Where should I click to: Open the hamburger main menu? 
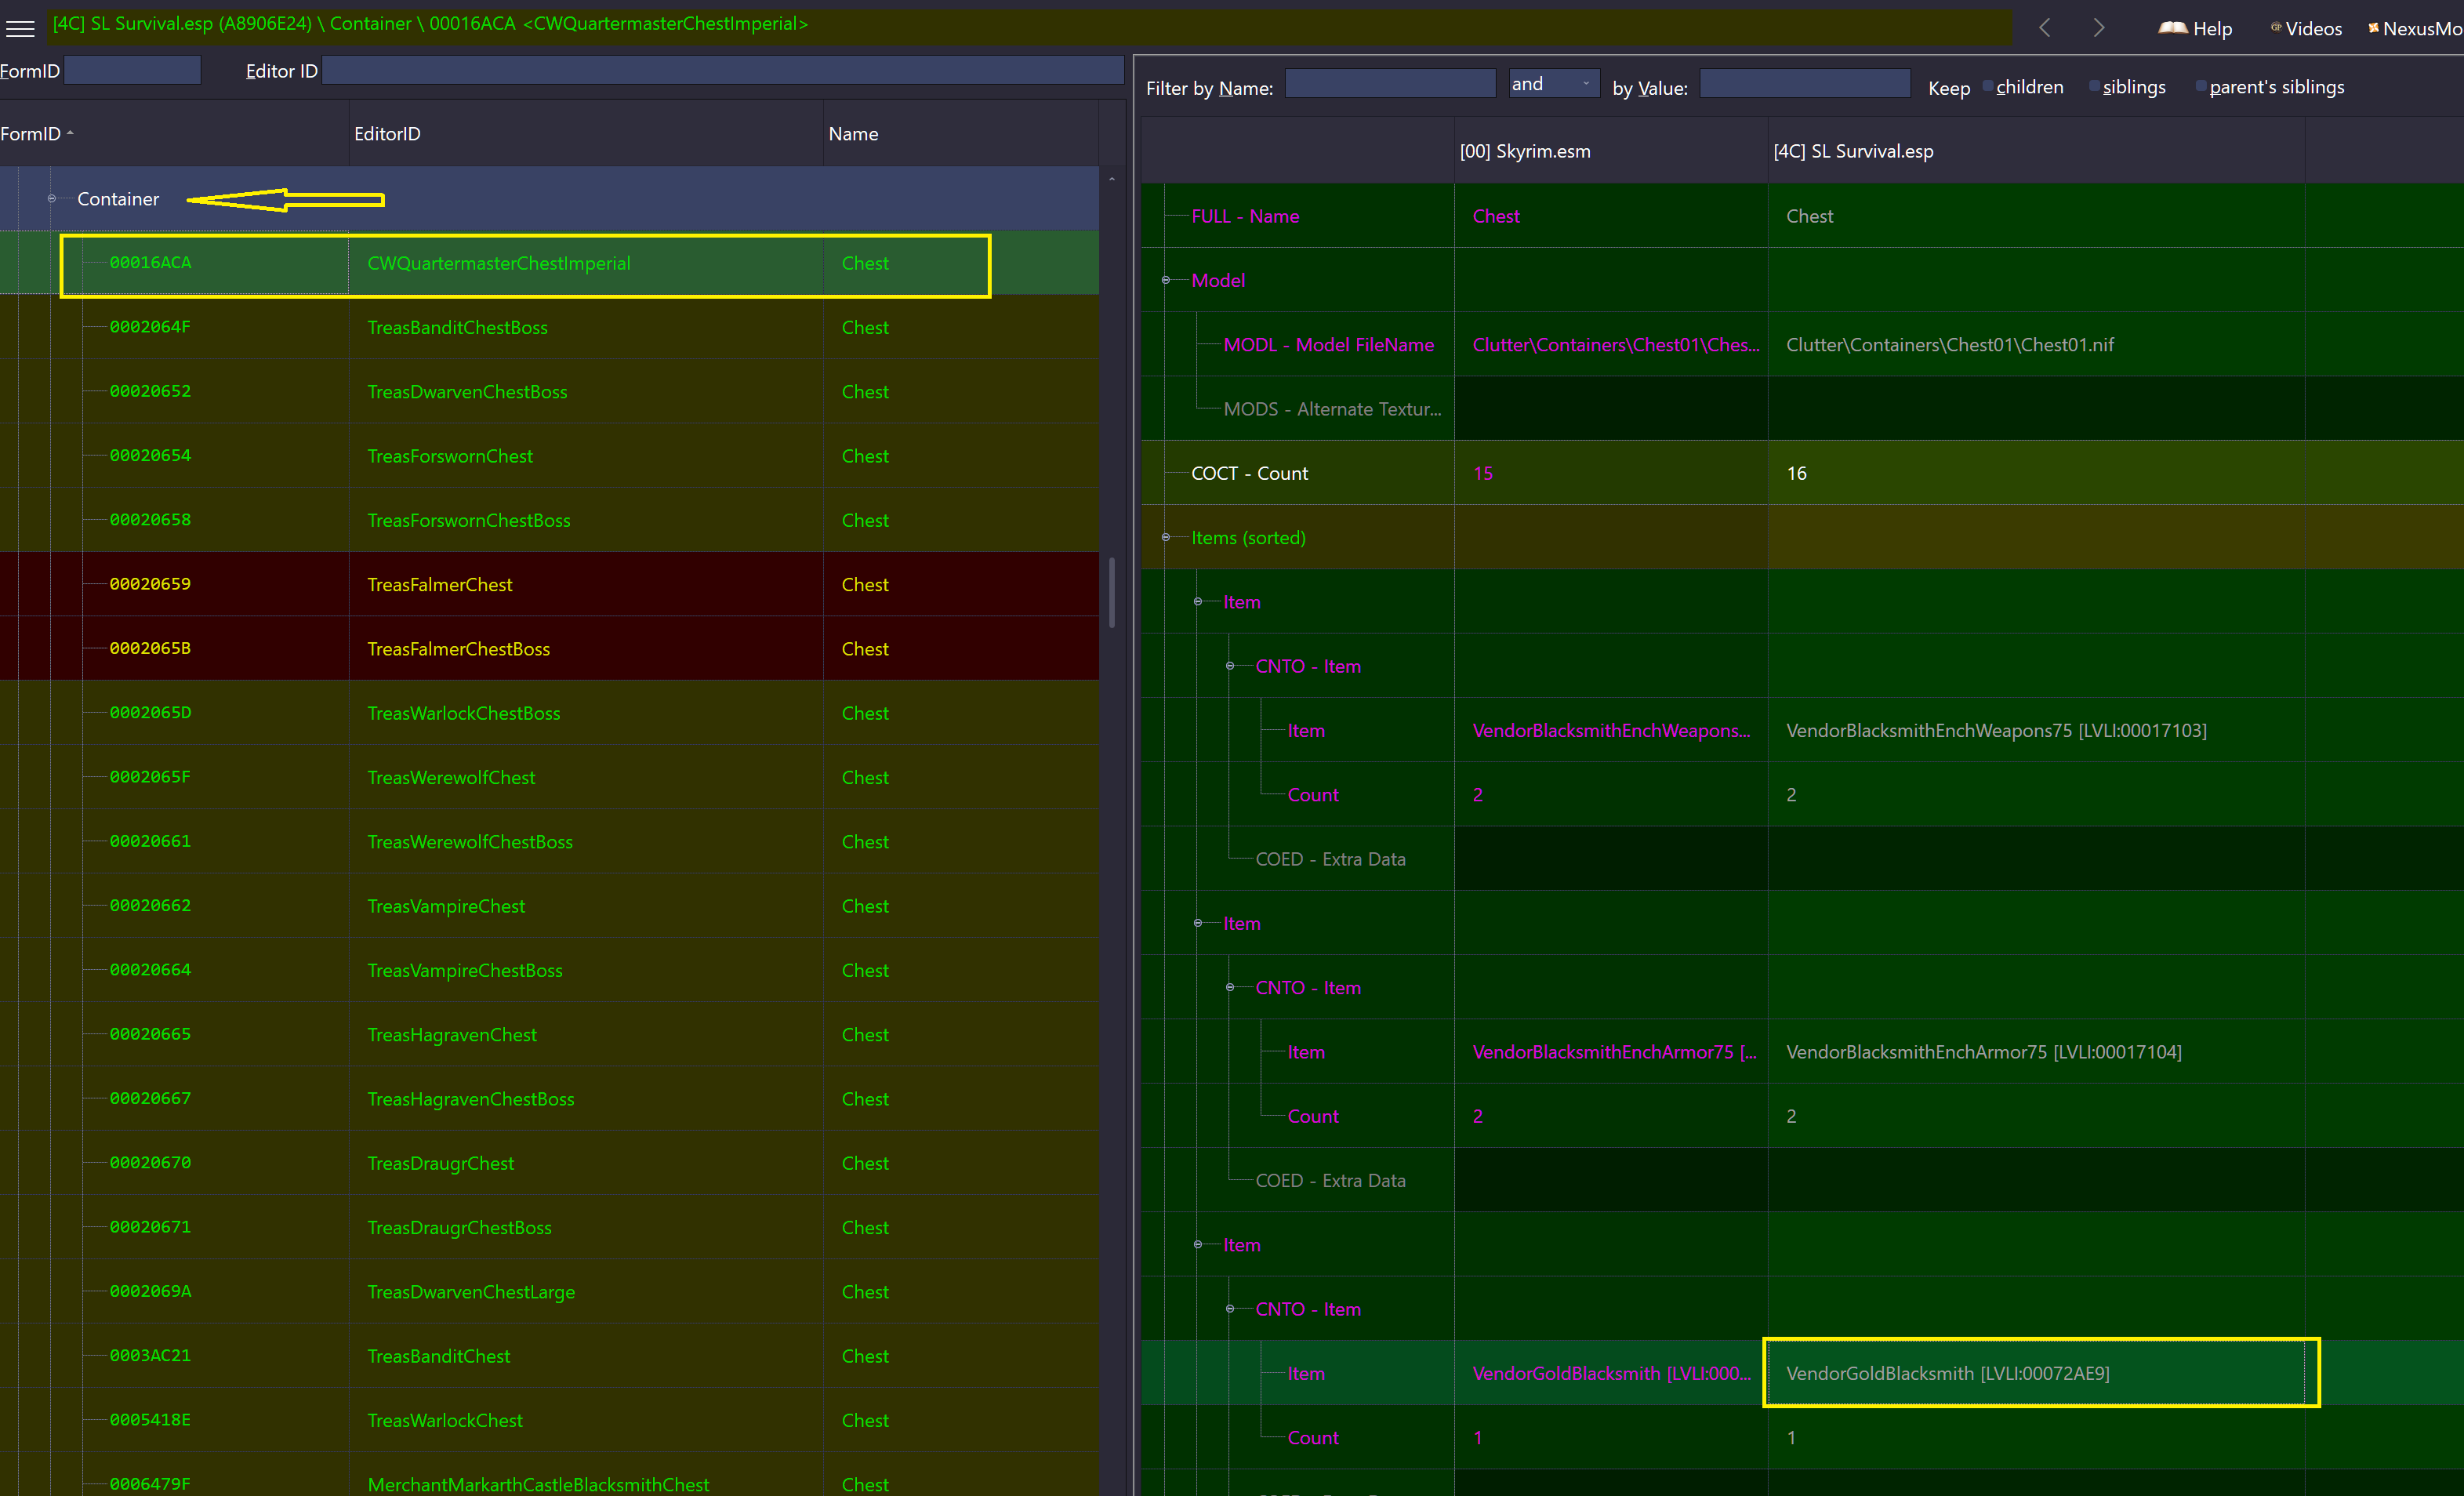[x=20, y=28]
